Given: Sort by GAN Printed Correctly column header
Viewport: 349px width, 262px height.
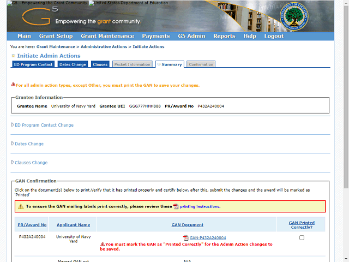Looking at the screenshot, I should pos(302,225).
